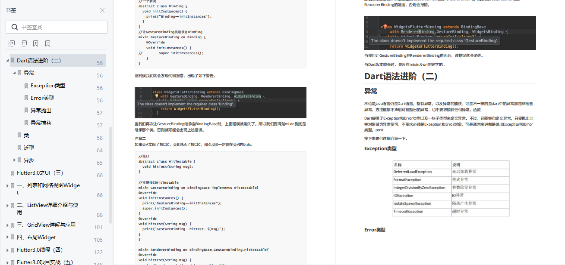This screenshot has height=265, width=565.
Task: Go to Error类型 bookmark
Action: (x=42, y=98)
